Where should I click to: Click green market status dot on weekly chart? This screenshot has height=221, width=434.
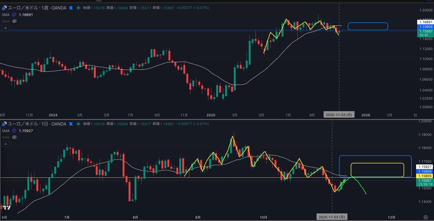pyautogui.click(x=78, y=8)
